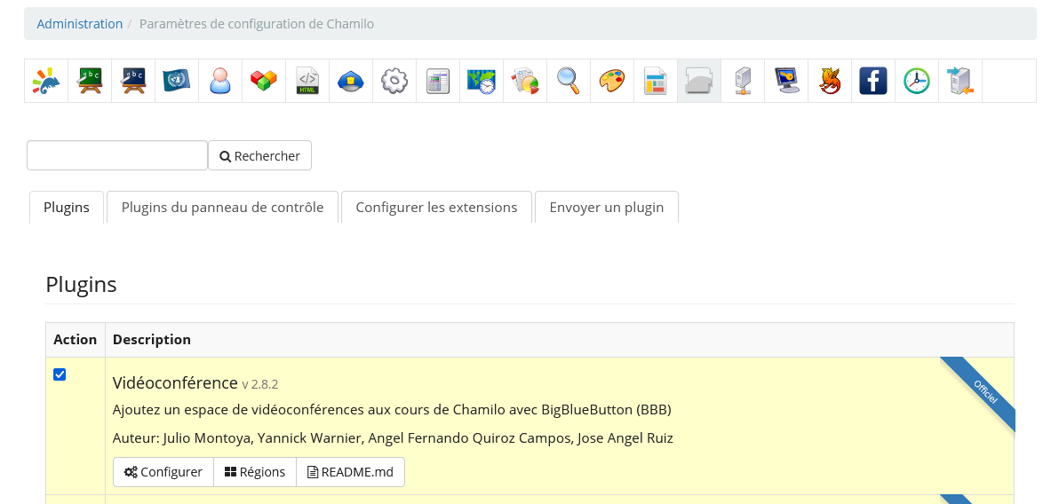Open README.md for the Vidéoconférence plugin
This screenshot has width=1051, height=504.
pyautogui.click(x=351, y=472)
